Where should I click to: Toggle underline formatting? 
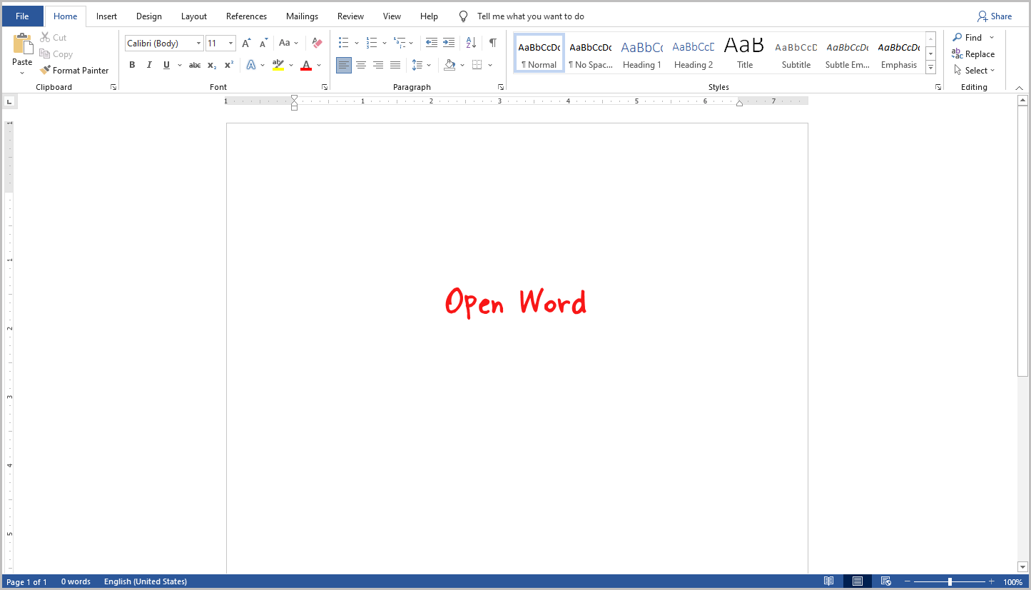click(x=166, y=65)
